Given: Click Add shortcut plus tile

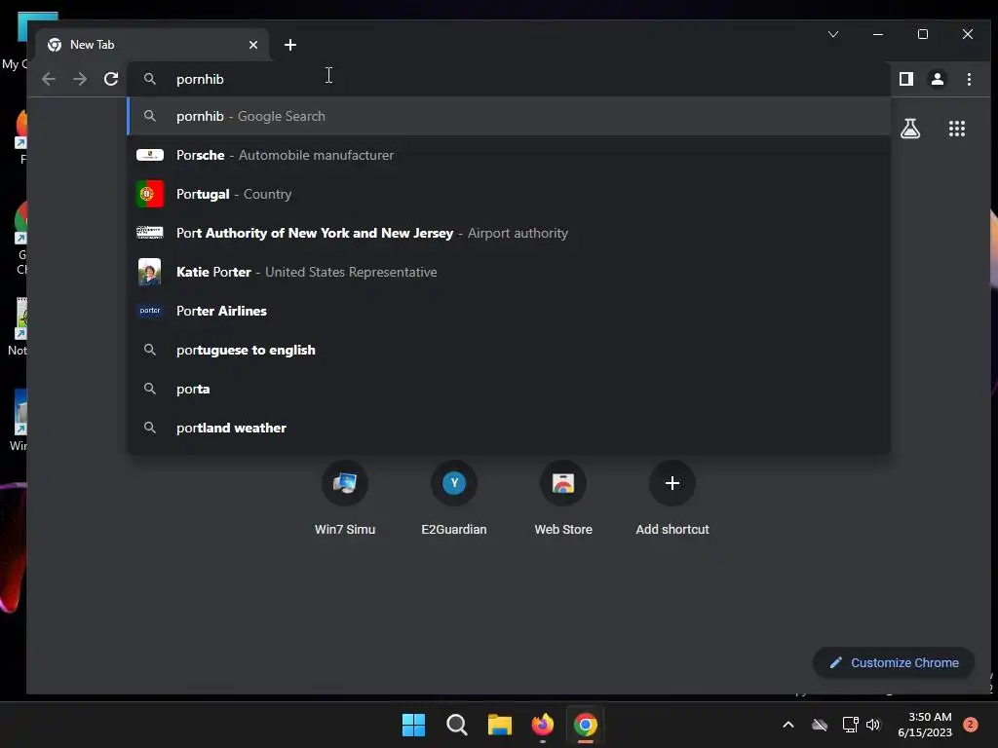Looking at the screenshot, I should tap(672, 500).
